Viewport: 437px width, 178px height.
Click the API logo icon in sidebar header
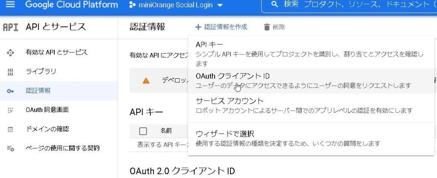pyautogui.click(x=11, y=27)
